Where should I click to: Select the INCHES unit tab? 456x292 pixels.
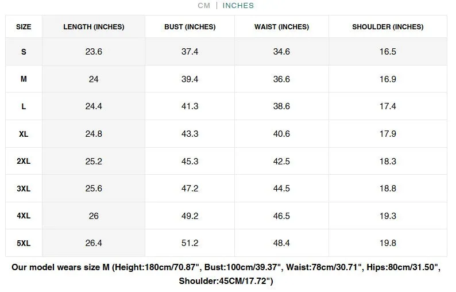click(x=238, y=6)
